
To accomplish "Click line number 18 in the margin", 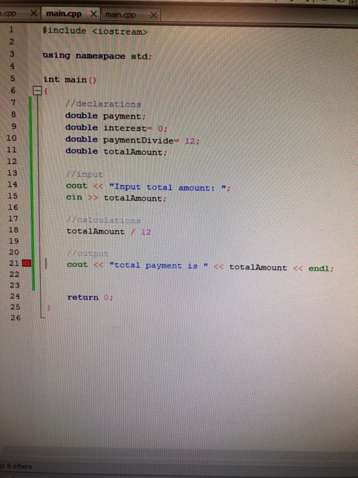I will 13,229.
